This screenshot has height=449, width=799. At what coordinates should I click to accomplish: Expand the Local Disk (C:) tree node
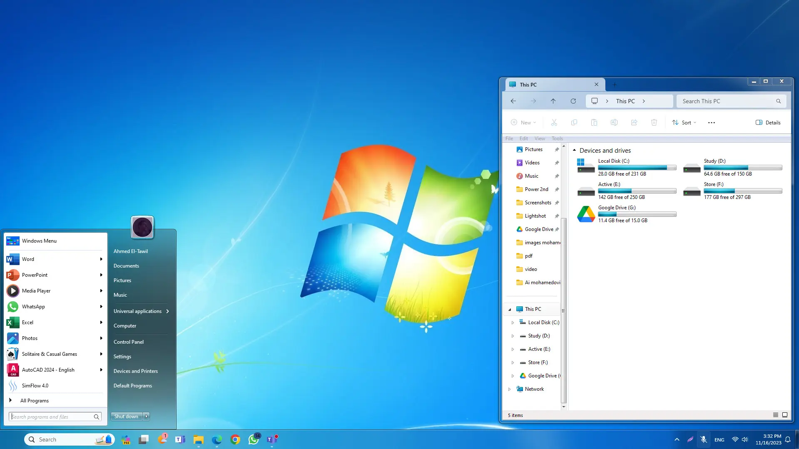click(x=513, y=322)
